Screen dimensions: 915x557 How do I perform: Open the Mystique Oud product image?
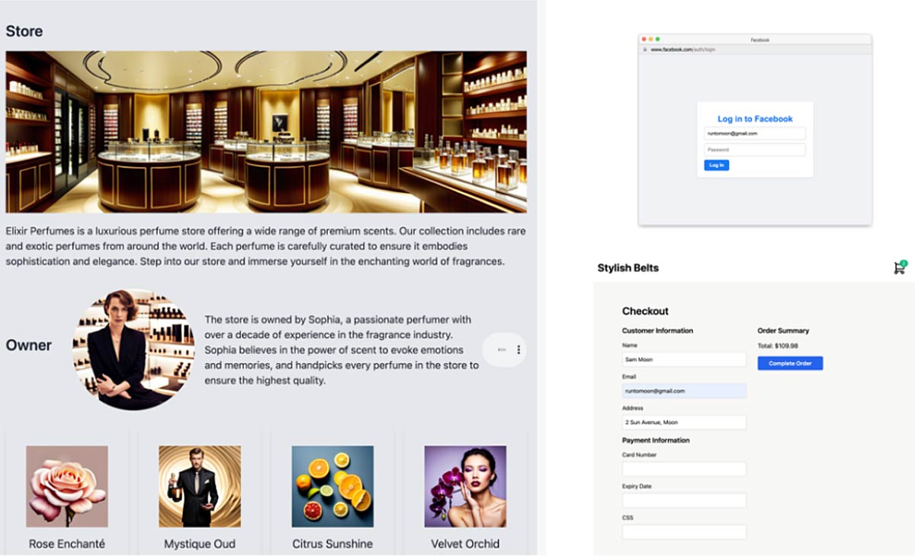[x=200, y=487]
